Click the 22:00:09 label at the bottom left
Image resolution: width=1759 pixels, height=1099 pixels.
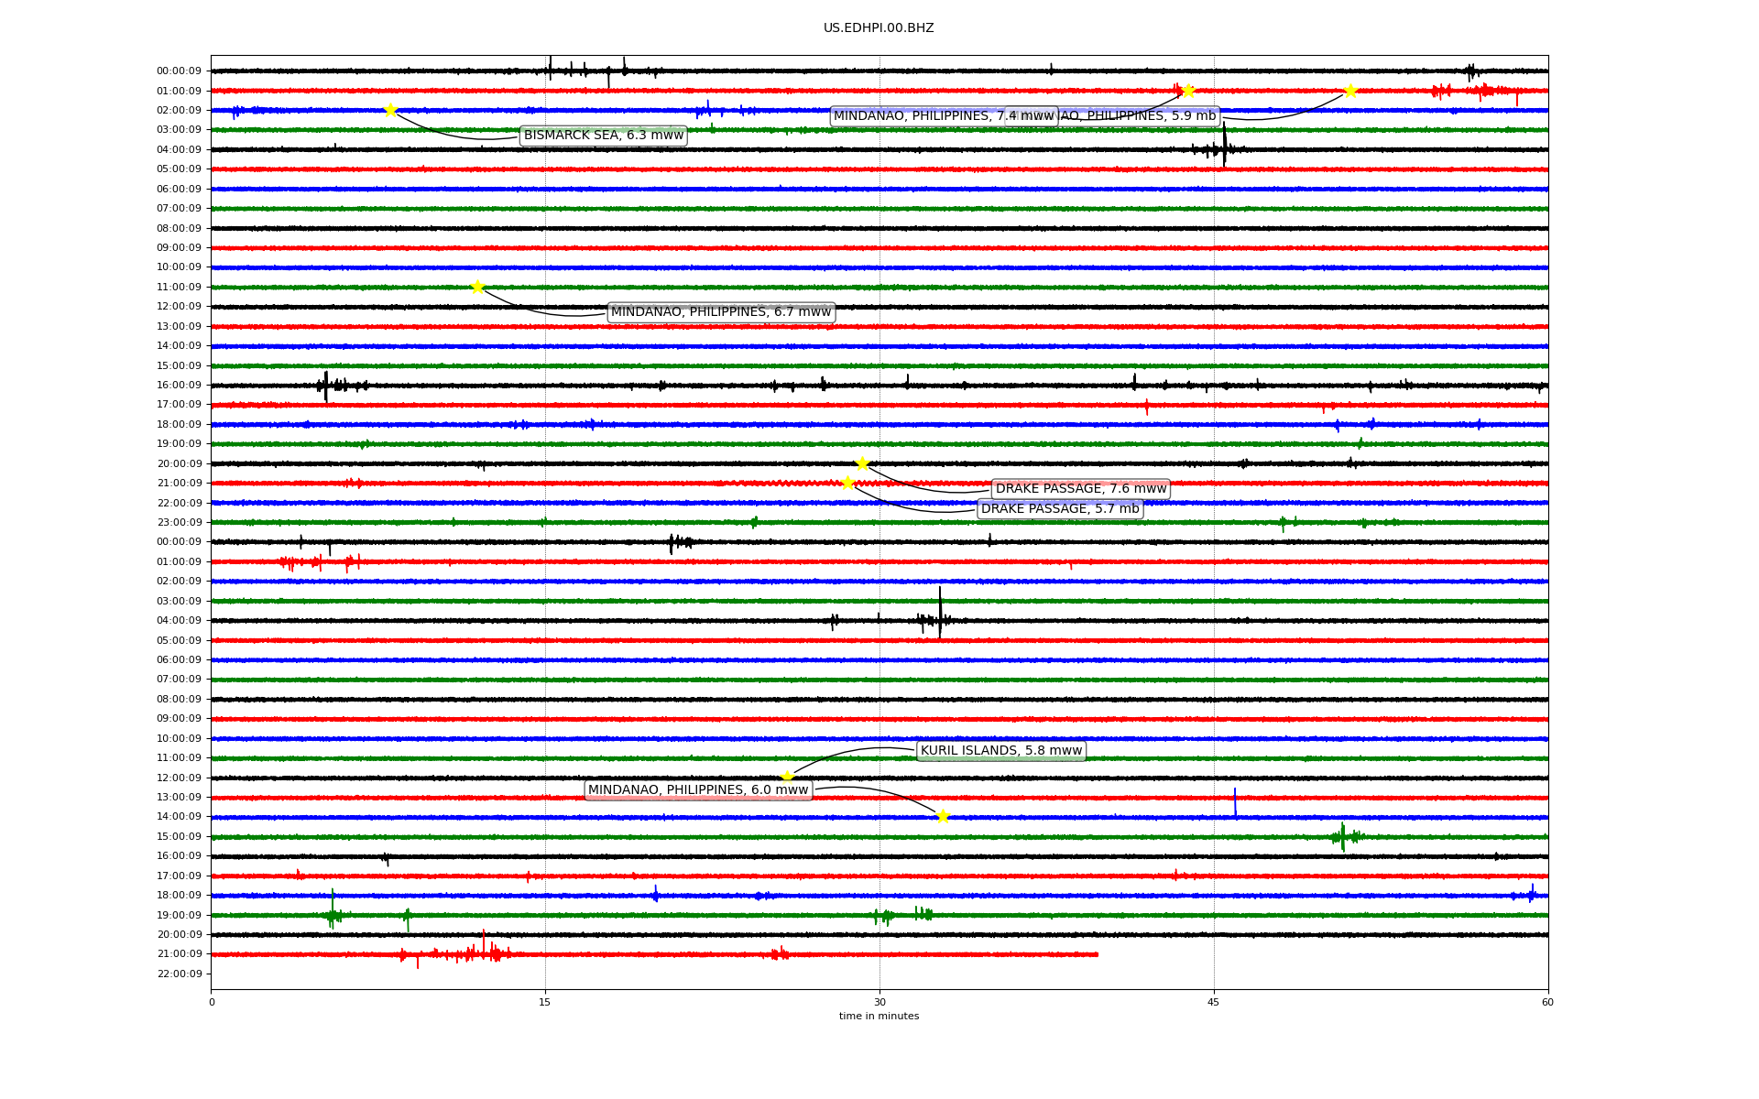(179, 974)
